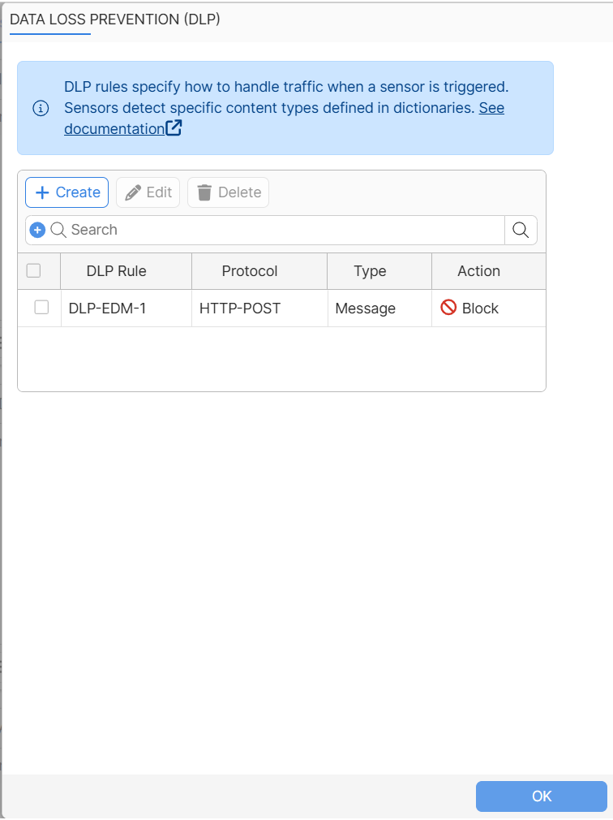Viewport: 613px width, 820px height.
Task: Click the trash can icon on Delete
Action: tap(204, 192)
